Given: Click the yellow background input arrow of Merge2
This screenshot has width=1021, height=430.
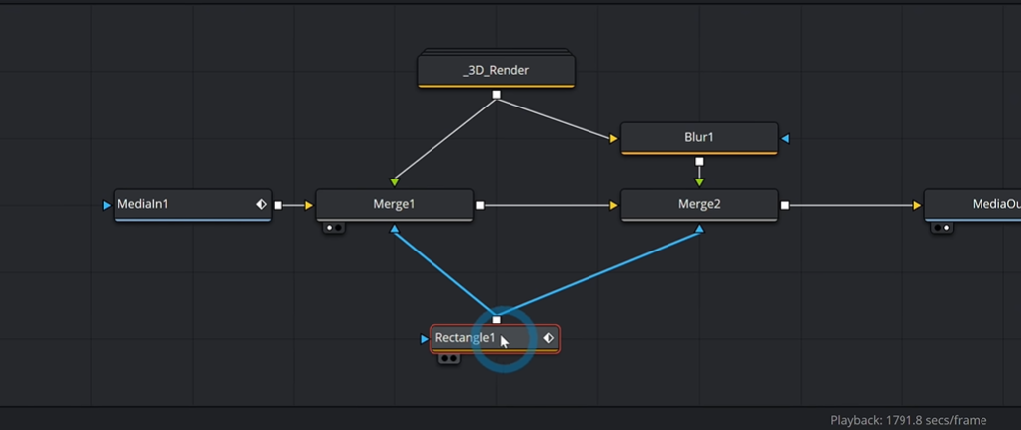Looking at the screenshot, I should pyautogui.click(x=613, y=205).
